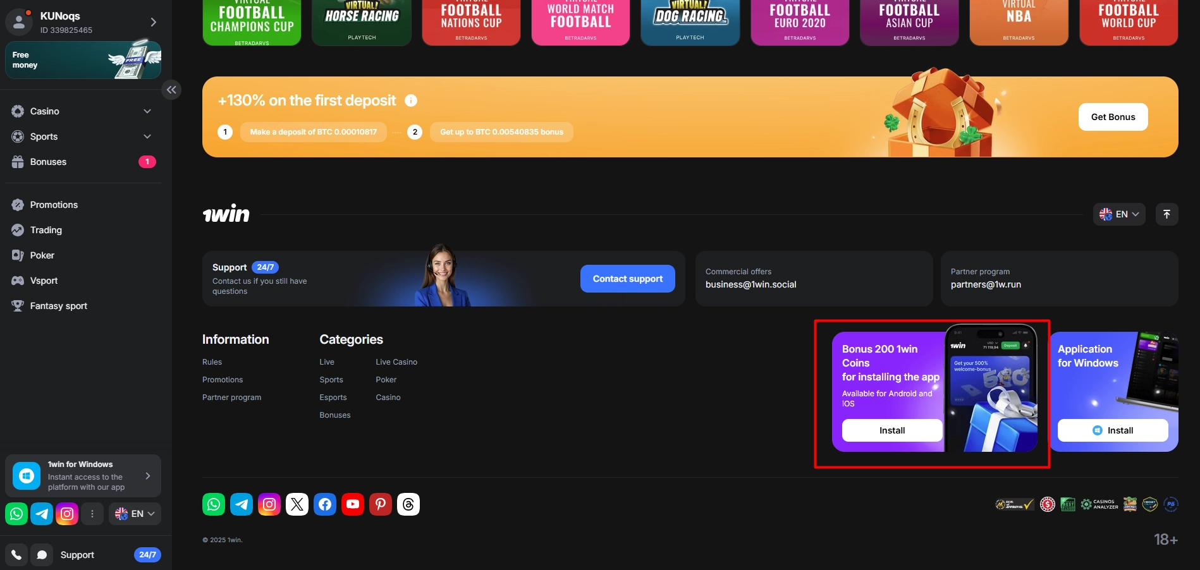Click Contact support button
The width and height of the screenshot is (1200, 570).
click(x=628, y=279)
